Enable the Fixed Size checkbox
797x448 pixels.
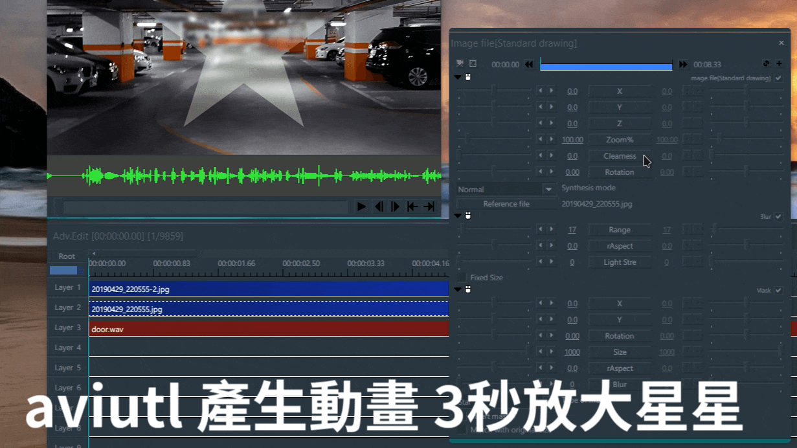click(462, 277)
